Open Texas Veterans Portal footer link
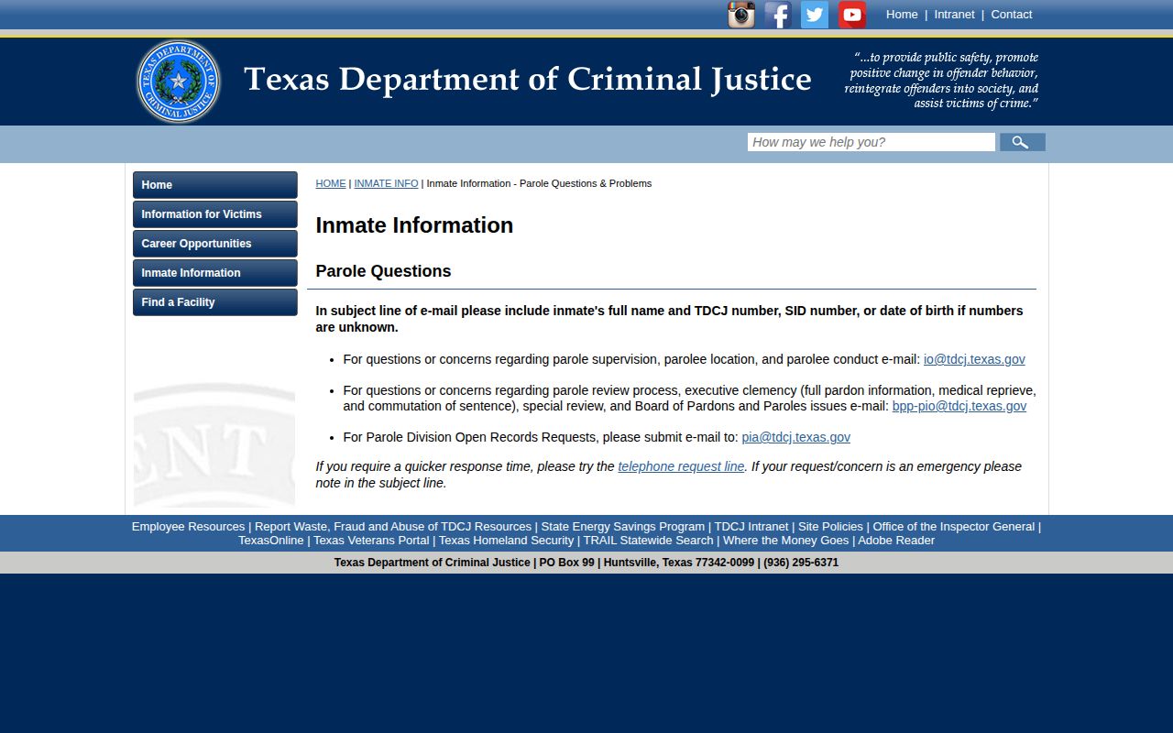Image resolution: width=1173 pixels, height=733 pixels. pyautogui.click(x=371, y=541)
